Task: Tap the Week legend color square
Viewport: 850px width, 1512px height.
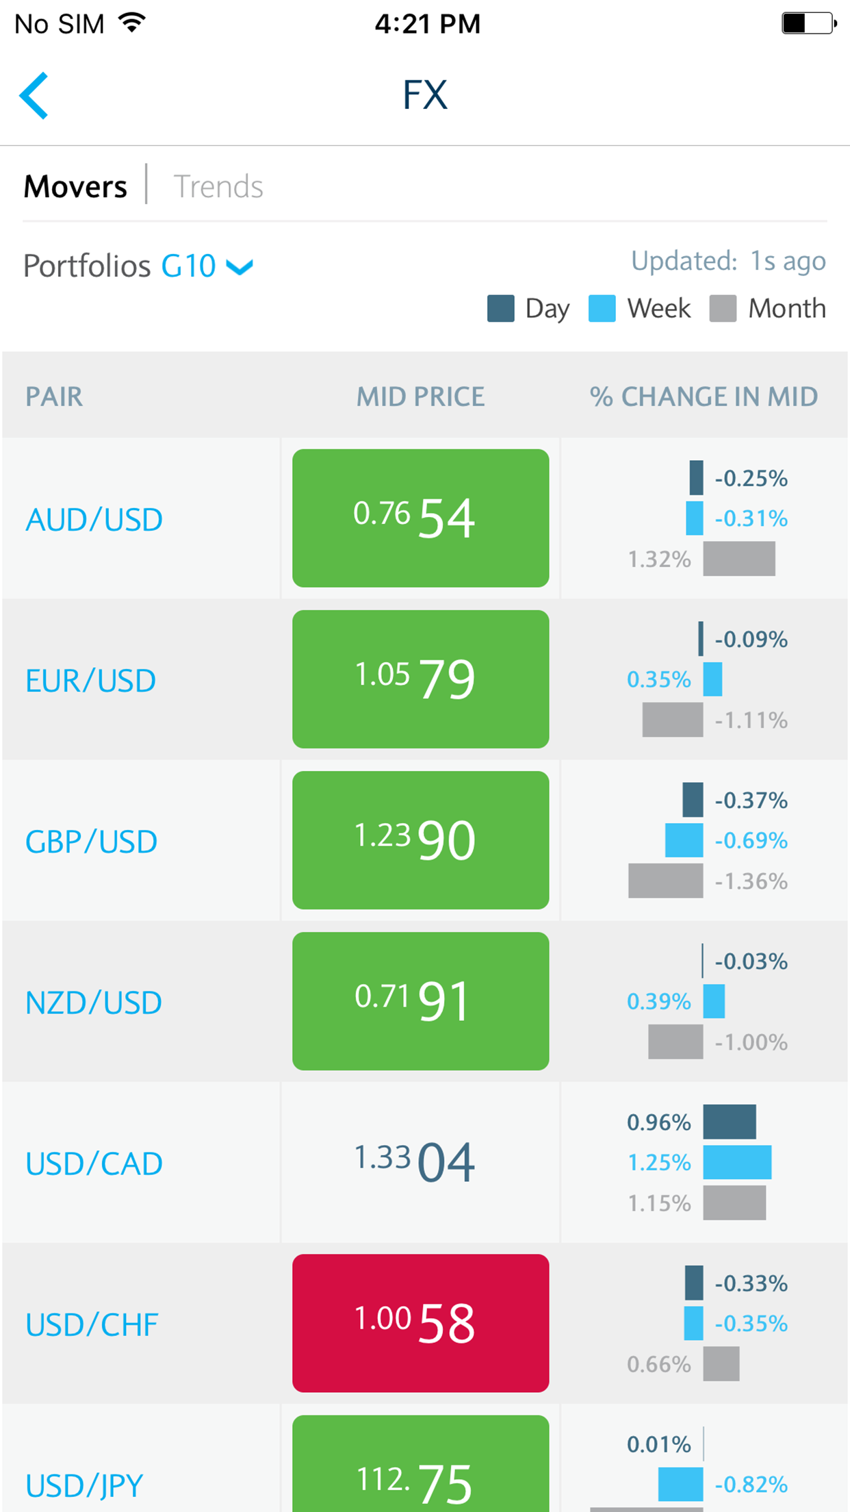Action: (602, 308)
